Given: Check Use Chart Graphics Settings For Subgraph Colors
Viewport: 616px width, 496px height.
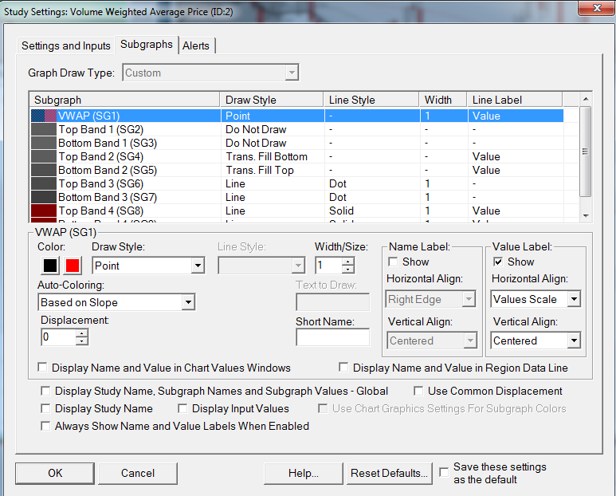Looking at the screenshot, I should pos(323,409).
